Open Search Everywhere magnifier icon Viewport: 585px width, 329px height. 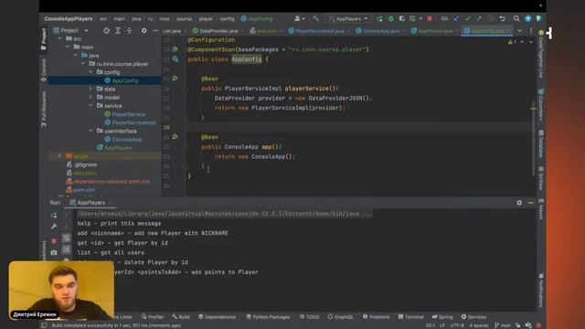[516, 18]
